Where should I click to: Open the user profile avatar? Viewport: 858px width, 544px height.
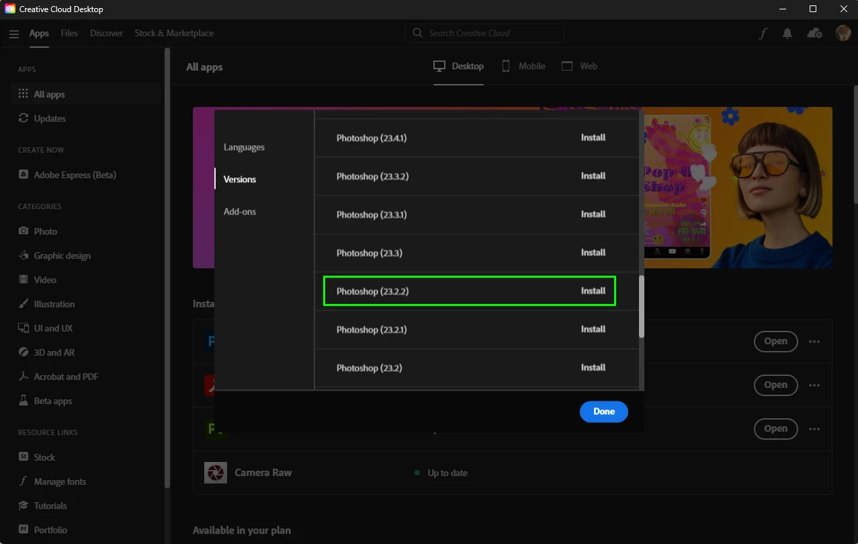843,33
